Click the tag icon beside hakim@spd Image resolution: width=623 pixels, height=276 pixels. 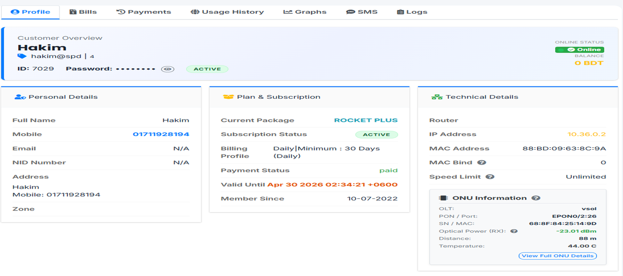(x=22, y=56)
